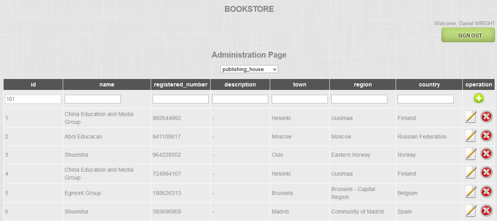Click the operation column header
The image size is (497, 221).
point(479,84)
